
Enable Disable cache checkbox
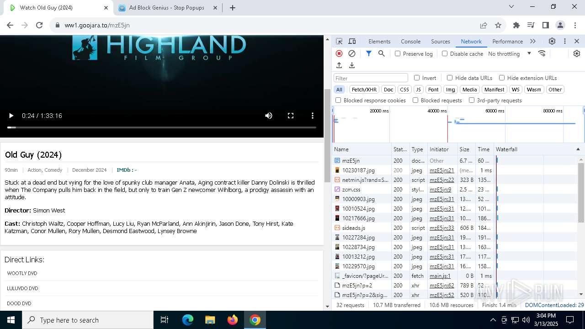(445, 53)
